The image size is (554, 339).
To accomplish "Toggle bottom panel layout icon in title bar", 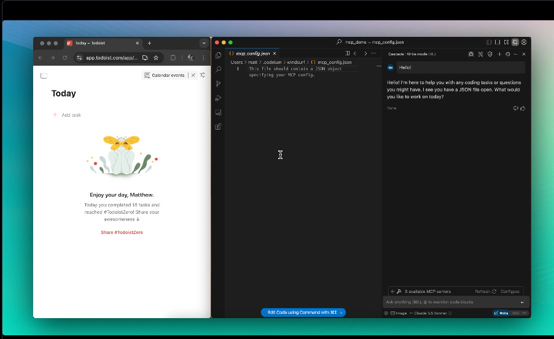I will tap(497, 42).
